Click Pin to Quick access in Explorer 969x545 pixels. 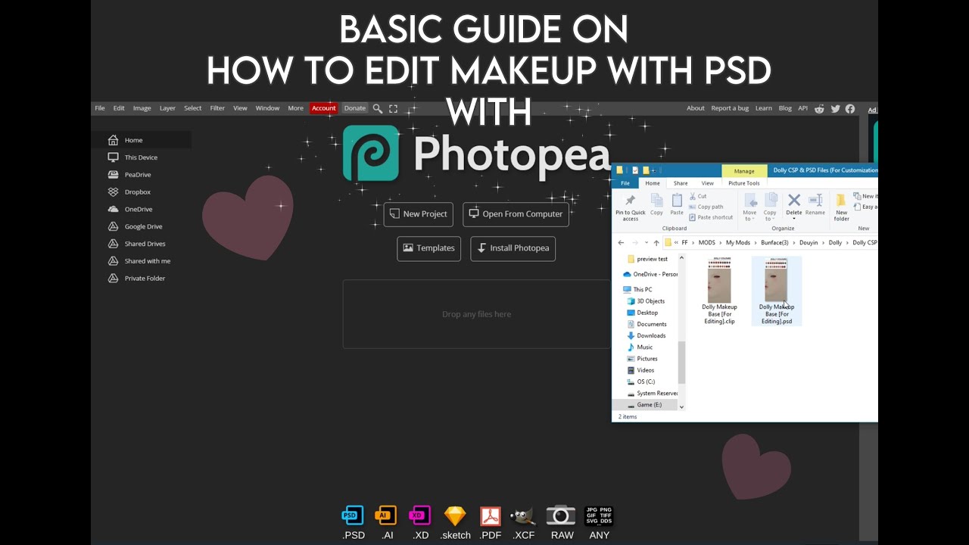tap(631, 207)
